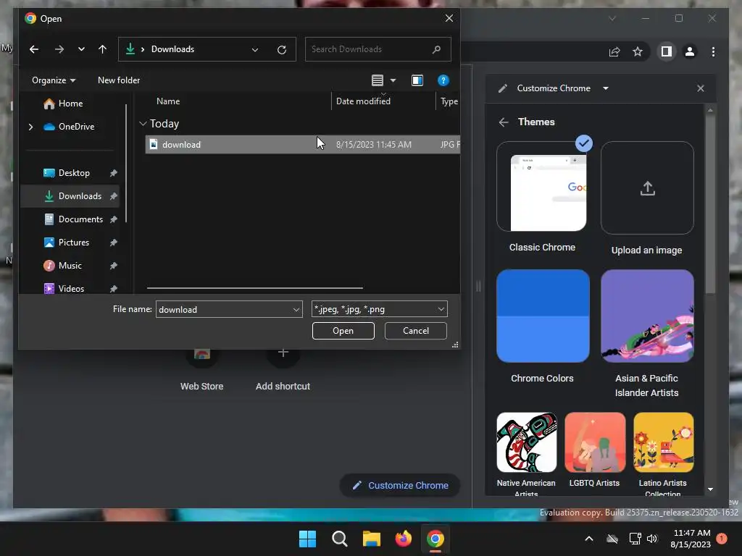Collapse the Today group
This screenshot has height=556, width=742.
[x=143, y=124]
